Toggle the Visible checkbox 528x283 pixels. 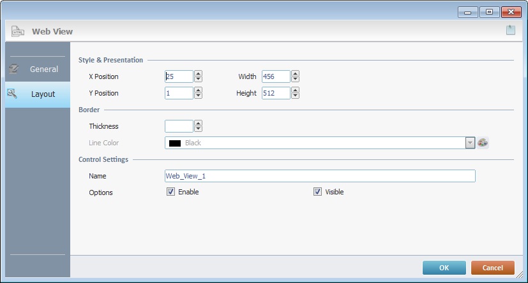[x=317, y=192]
